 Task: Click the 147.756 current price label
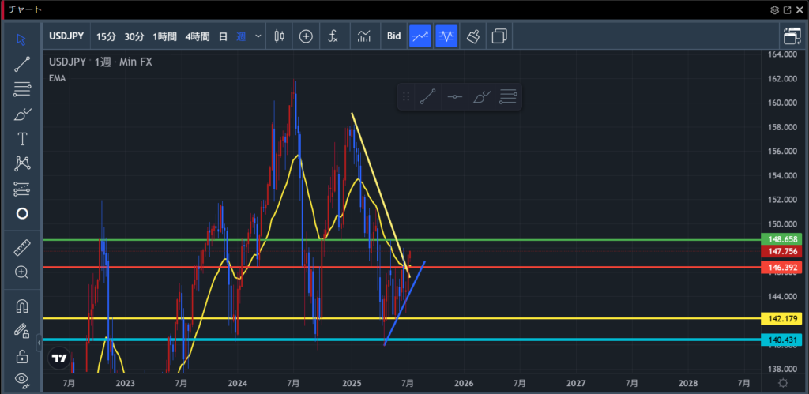tap(781, 251)
